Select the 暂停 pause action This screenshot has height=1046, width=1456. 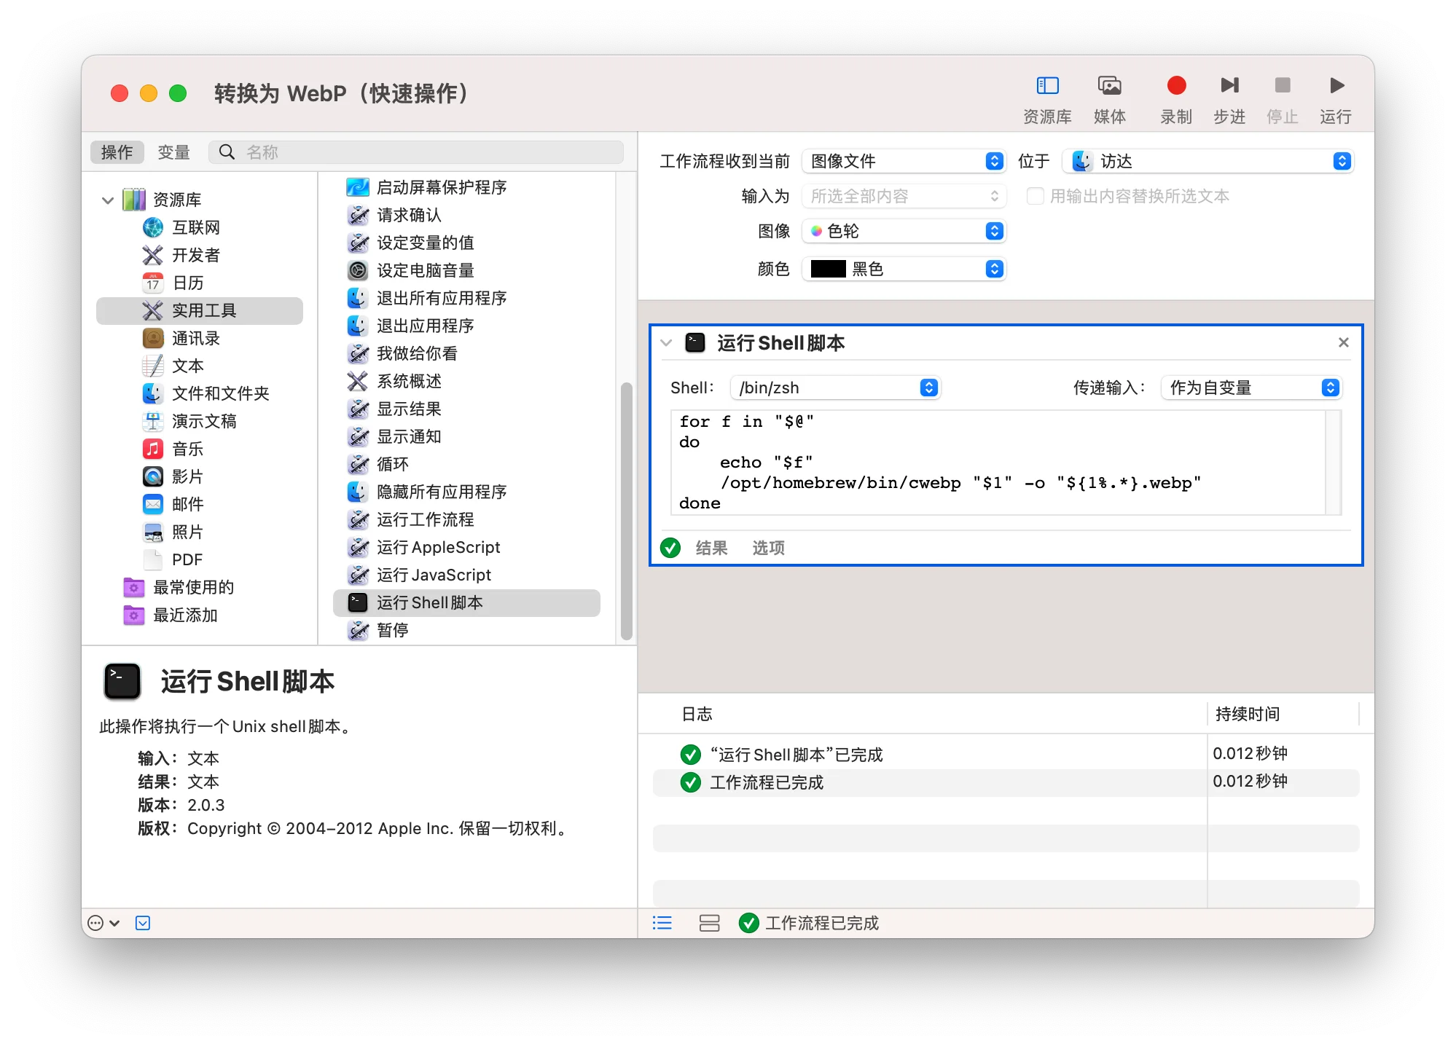(466, 630)
